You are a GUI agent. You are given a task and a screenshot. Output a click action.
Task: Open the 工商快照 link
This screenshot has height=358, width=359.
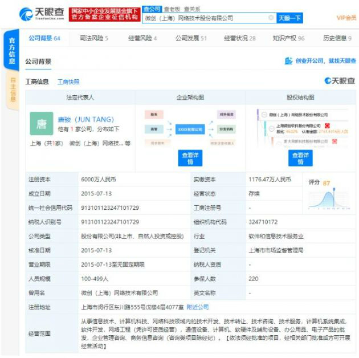tap(68, 82)
